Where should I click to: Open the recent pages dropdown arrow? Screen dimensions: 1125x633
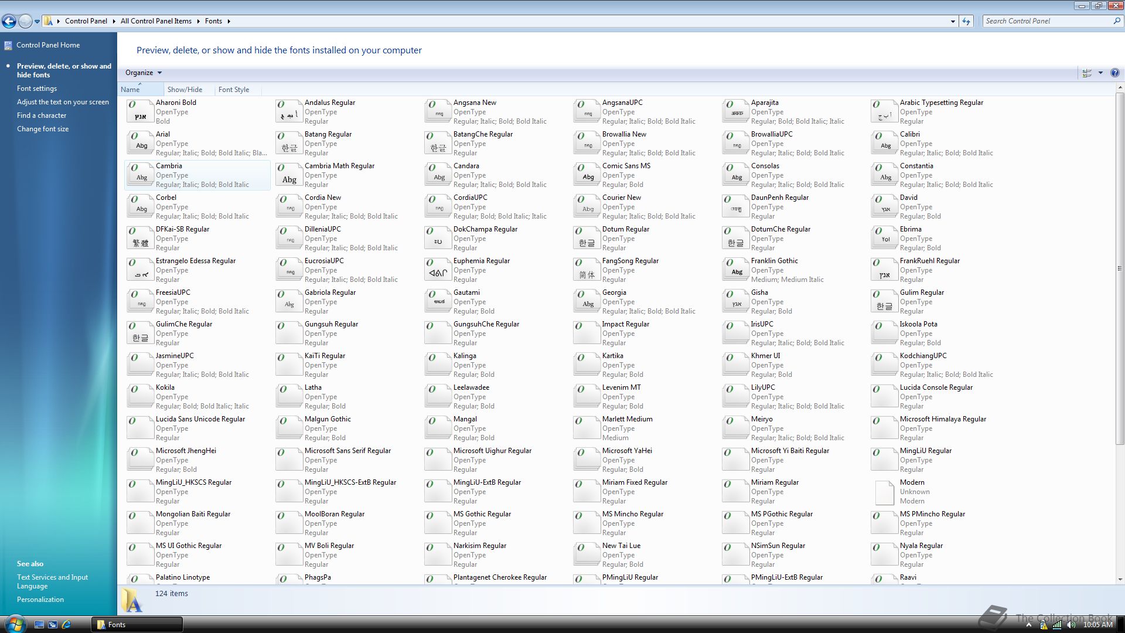pos(37,22)
